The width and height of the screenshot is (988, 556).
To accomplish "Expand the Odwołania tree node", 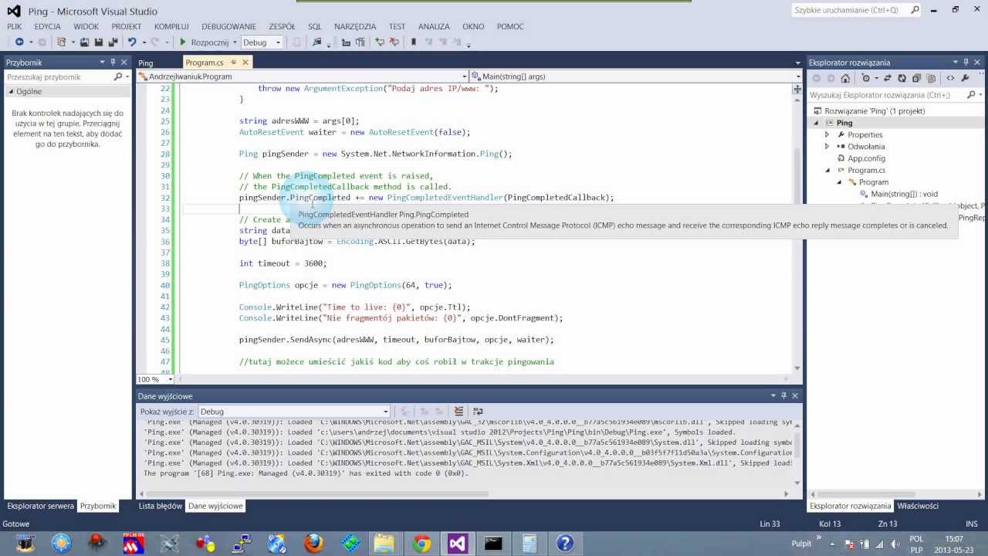I will pyautogui.click(x=827, y=147).
